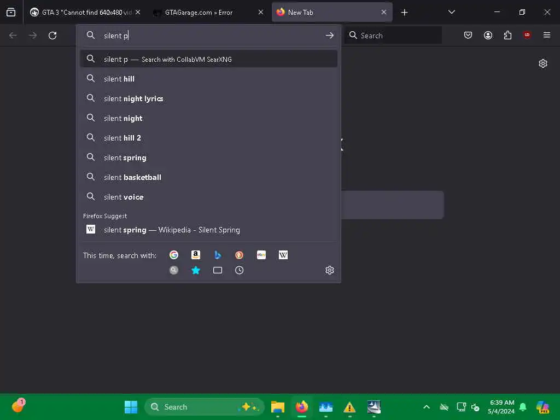Screen dimensions: 560x420
Task: Click the go arrow in address bar
Action: point(330,36)
